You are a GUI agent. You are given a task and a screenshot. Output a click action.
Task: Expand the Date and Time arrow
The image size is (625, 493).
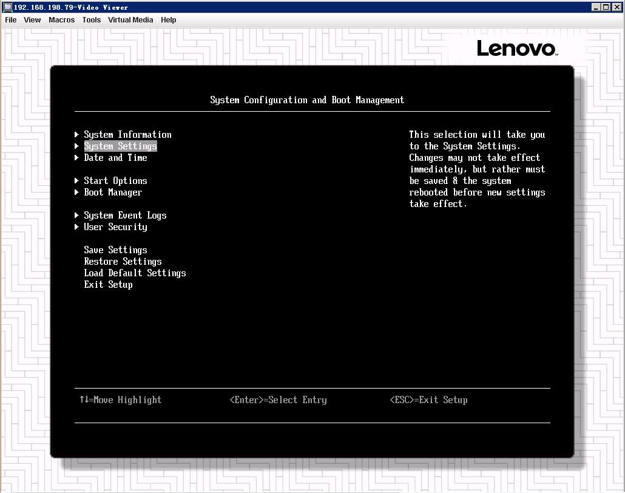coord(77,157)
